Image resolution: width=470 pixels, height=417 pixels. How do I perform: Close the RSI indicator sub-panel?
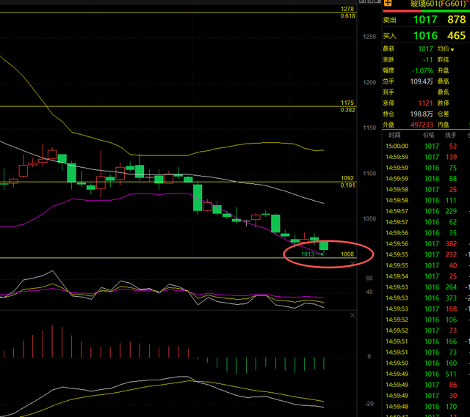352,263
